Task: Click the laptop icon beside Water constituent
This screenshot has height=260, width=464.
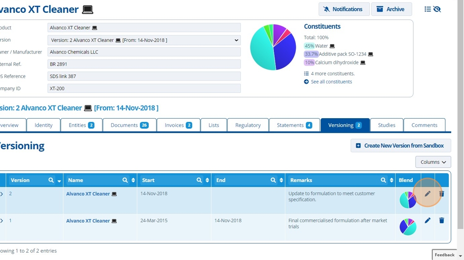Action: (x=332, y=46)
